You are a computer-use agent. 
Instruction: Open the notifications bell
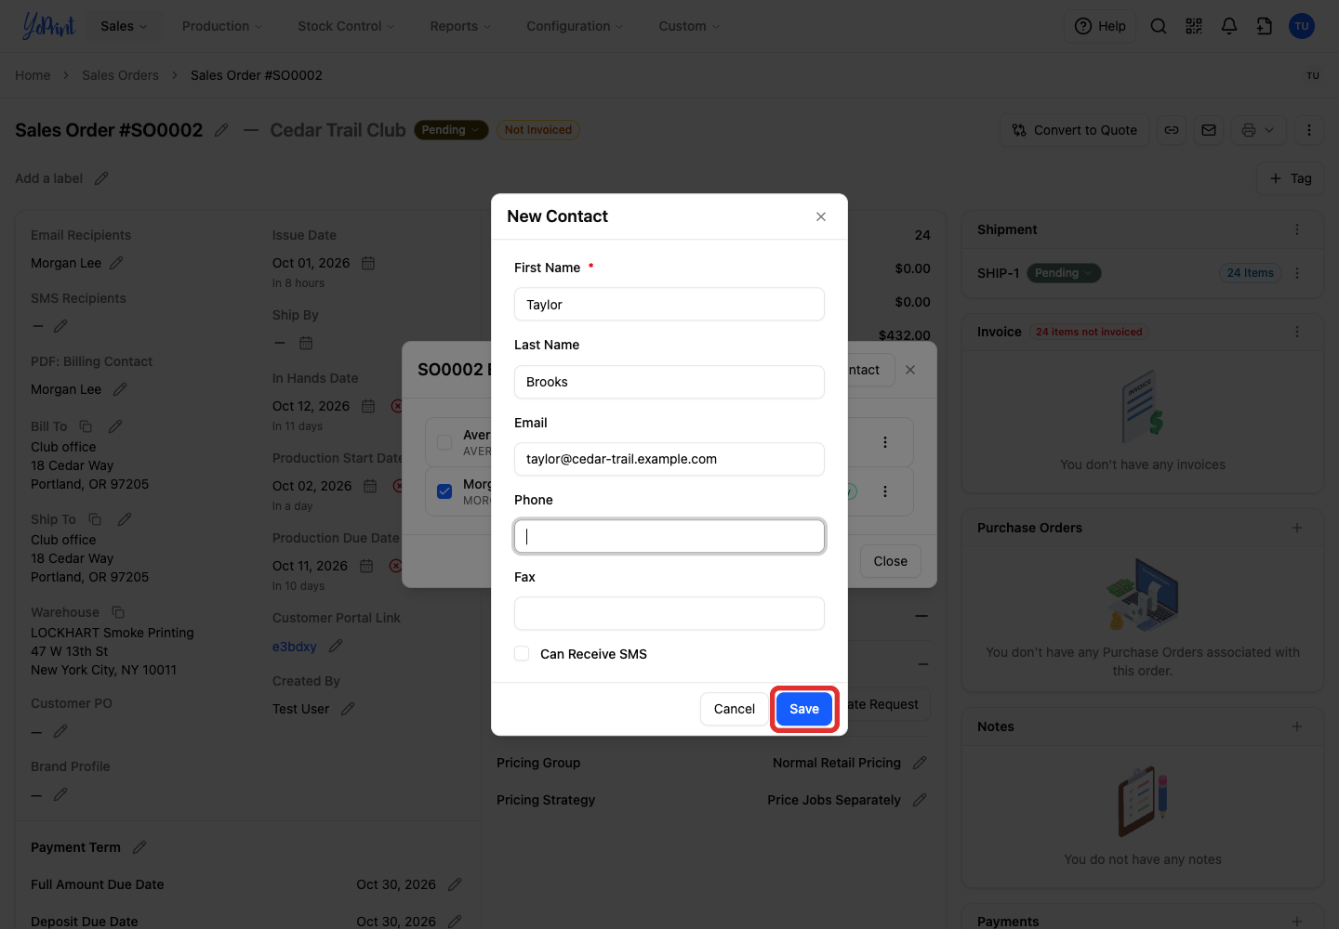pos(1229,26)
